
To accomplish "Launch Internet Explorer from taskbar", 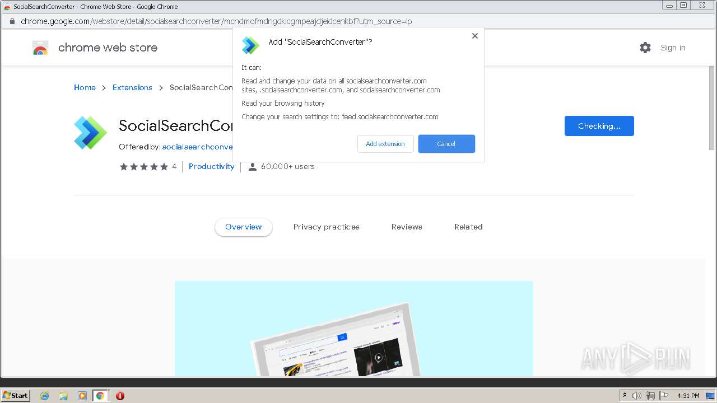I will [44, 396].
